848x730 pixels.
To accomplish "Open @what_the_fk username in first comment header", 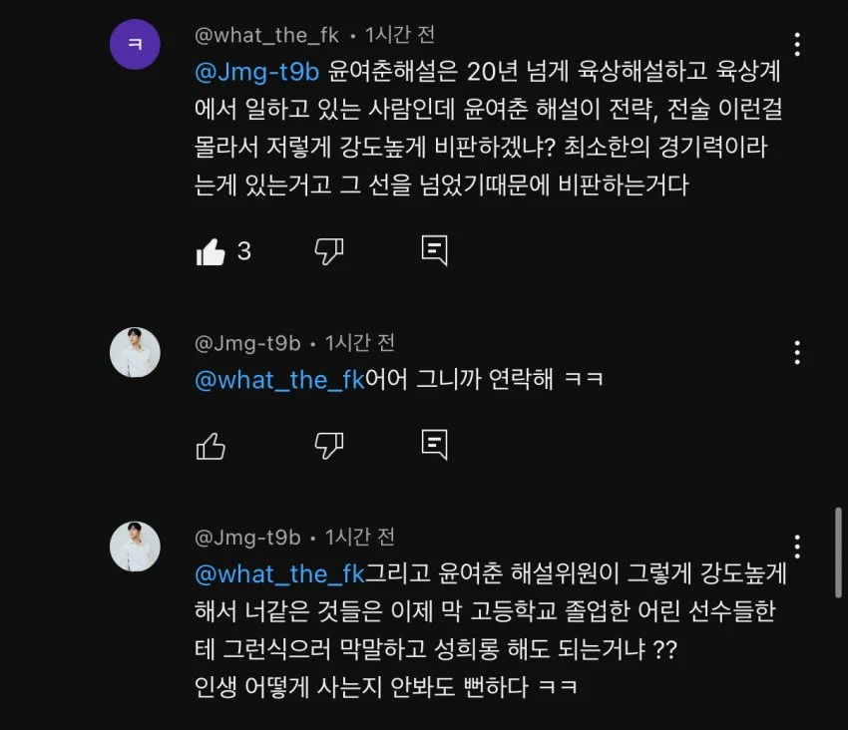I will pos(266,36).
